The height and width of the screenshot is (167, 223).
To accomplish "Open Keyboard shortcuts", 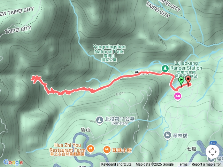I will 116,165.
